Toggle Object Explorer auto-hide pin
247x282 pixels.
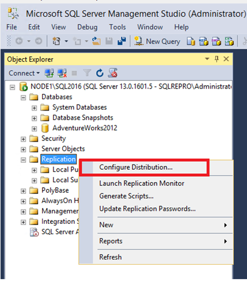pos(216,59)
